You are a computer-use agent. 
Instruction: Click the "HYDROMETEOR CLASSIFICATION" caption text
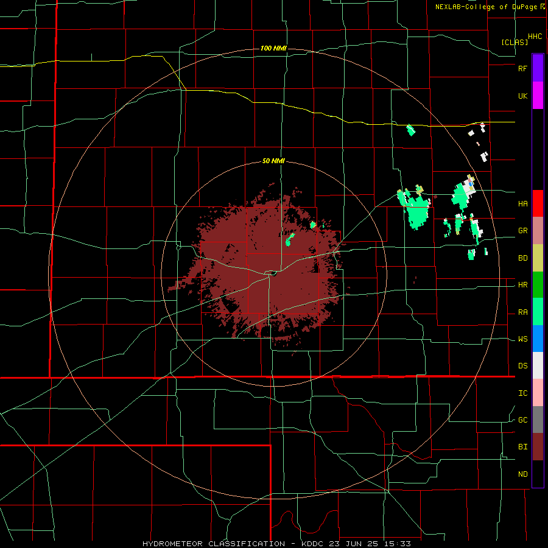214,544
